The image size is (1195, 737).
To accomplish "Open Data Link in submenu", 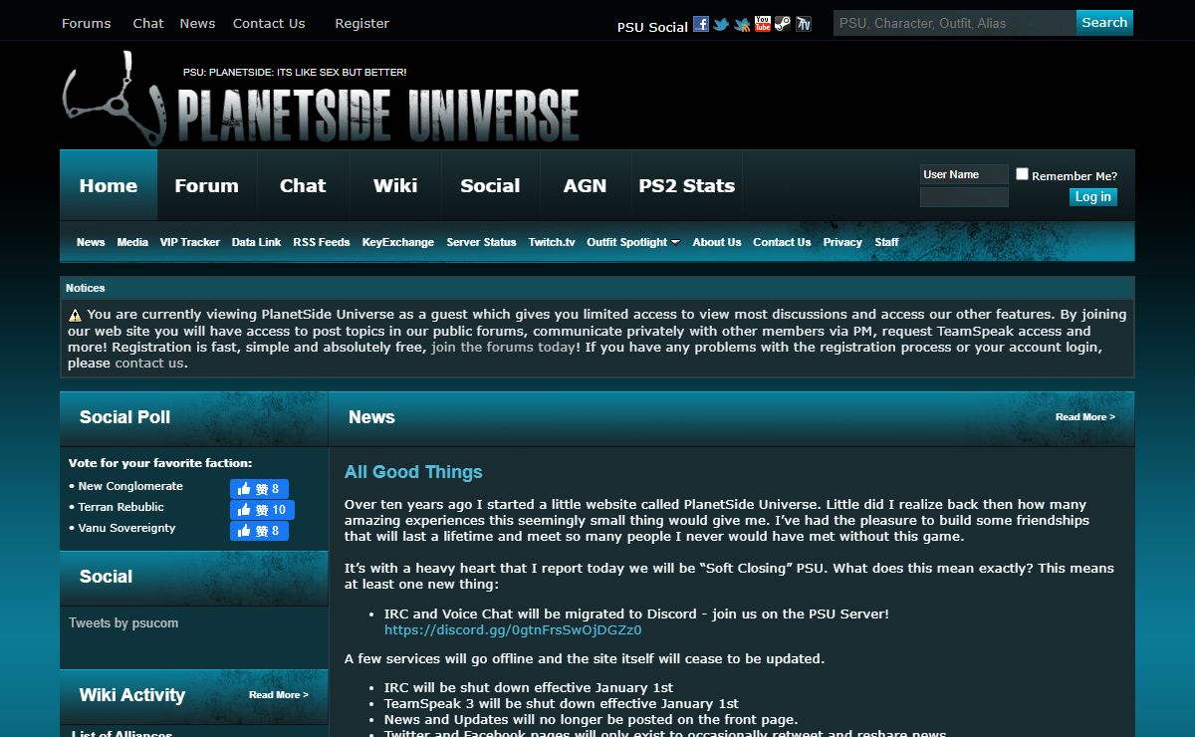I will pyautogui.click(x=256, y=242).
